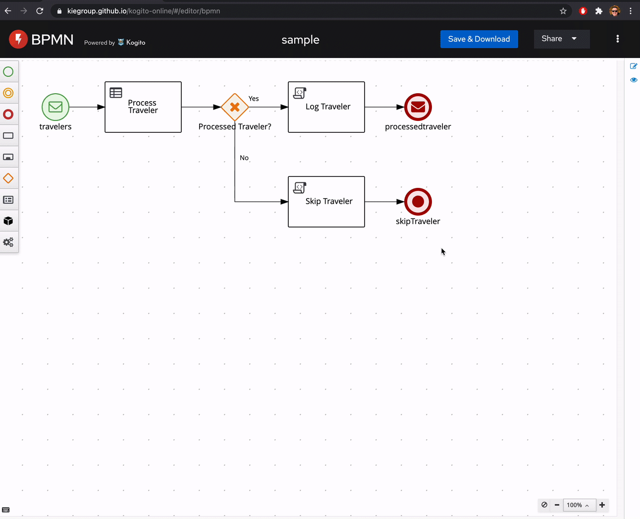The image size is (640, 519).
Task: Open SubProcesses palette category
Action: coord(8,157)
